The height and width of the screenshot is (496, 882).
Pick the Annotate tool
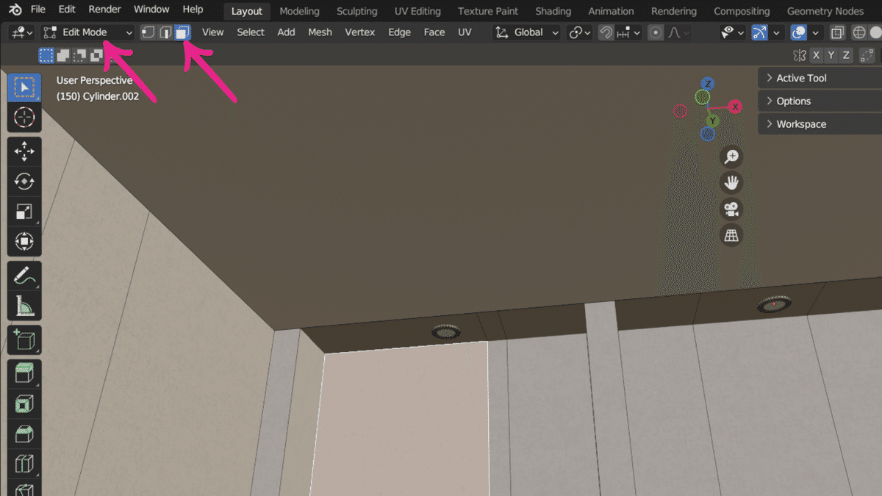click(x=24, y=274)
